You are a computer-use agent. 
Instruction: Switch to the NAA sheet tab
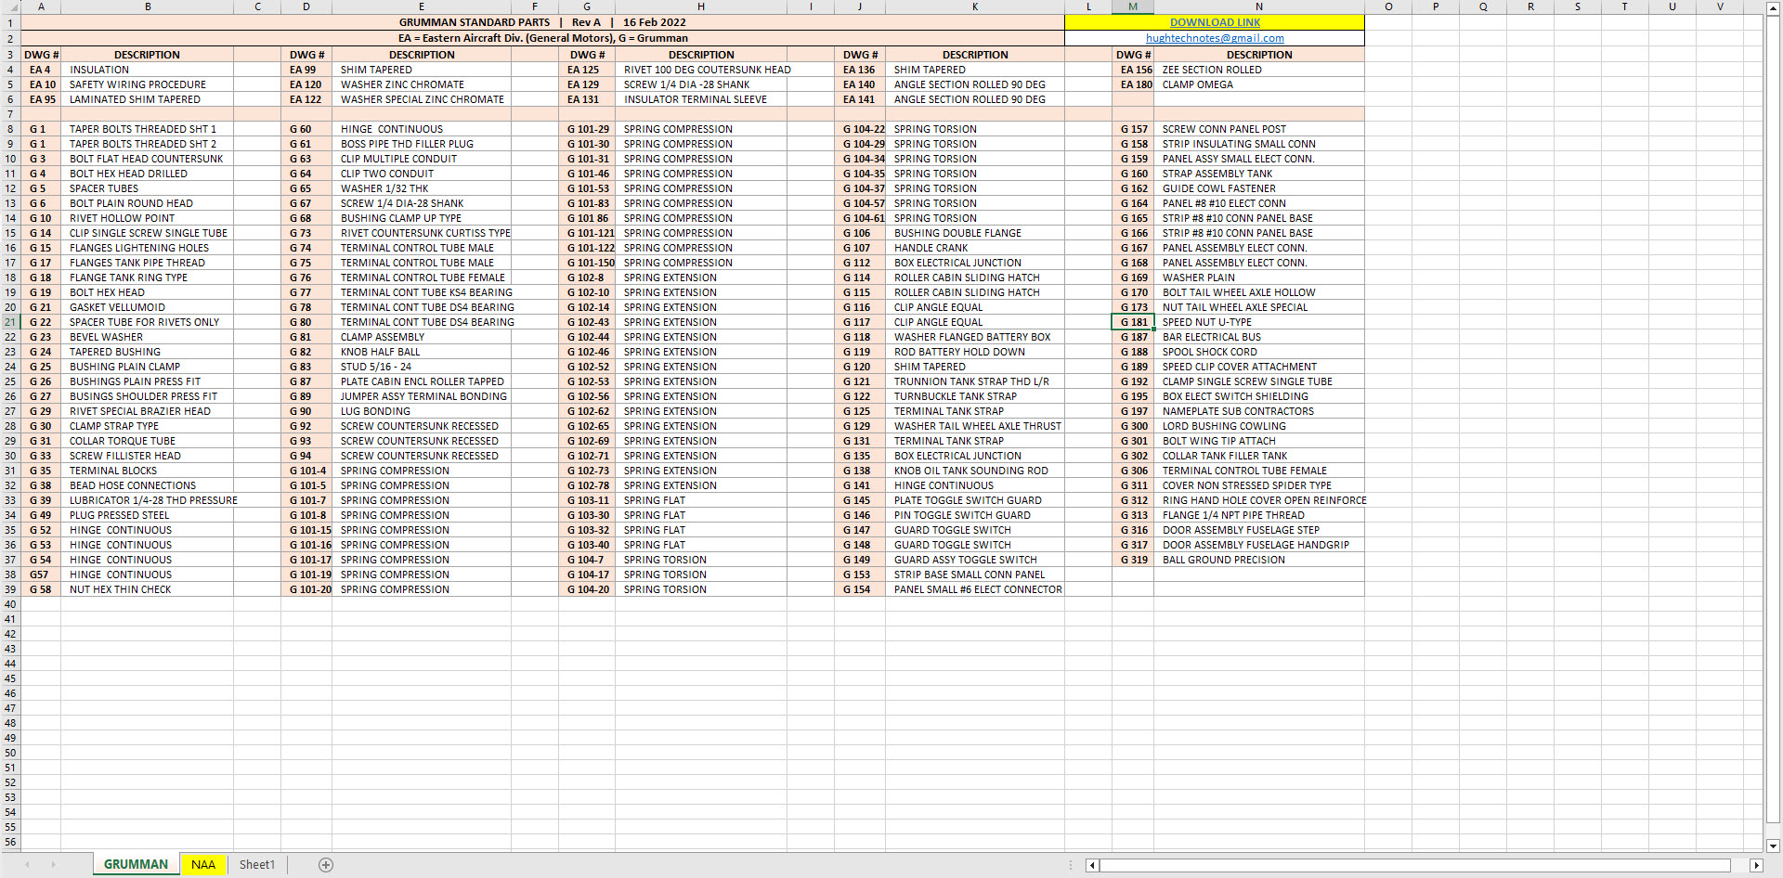[x=202, y=865]
